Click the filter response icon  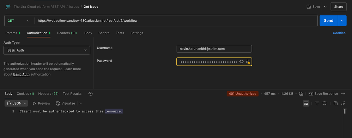pyautogui.click(x=317, y=103)
